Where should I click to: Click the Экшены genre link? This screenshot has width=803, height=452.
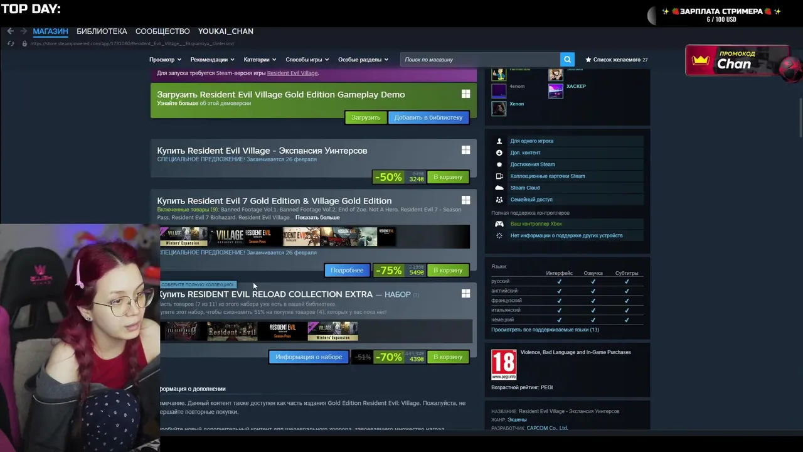tap(517, 419)
